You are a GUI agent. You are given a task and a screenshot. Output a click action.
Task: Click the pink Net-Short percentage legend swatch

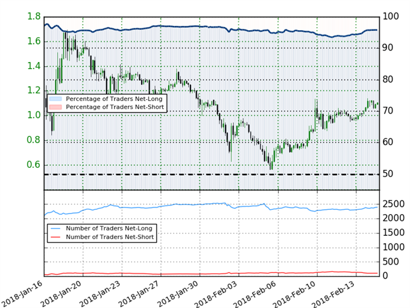(55, 107)
